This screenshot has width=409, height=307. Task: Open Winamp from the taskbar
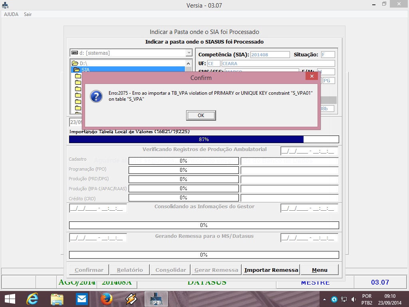click(131, 299)
